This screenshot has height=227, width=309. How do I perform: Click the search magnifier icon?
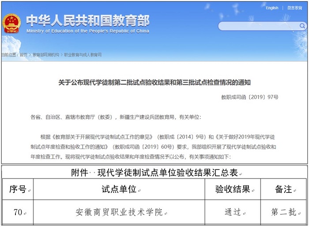(302, 26)
